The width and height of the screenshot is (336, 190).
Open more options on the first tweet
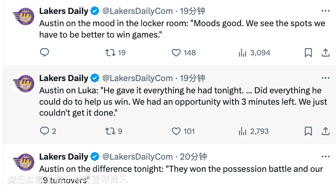pos(325,11)
